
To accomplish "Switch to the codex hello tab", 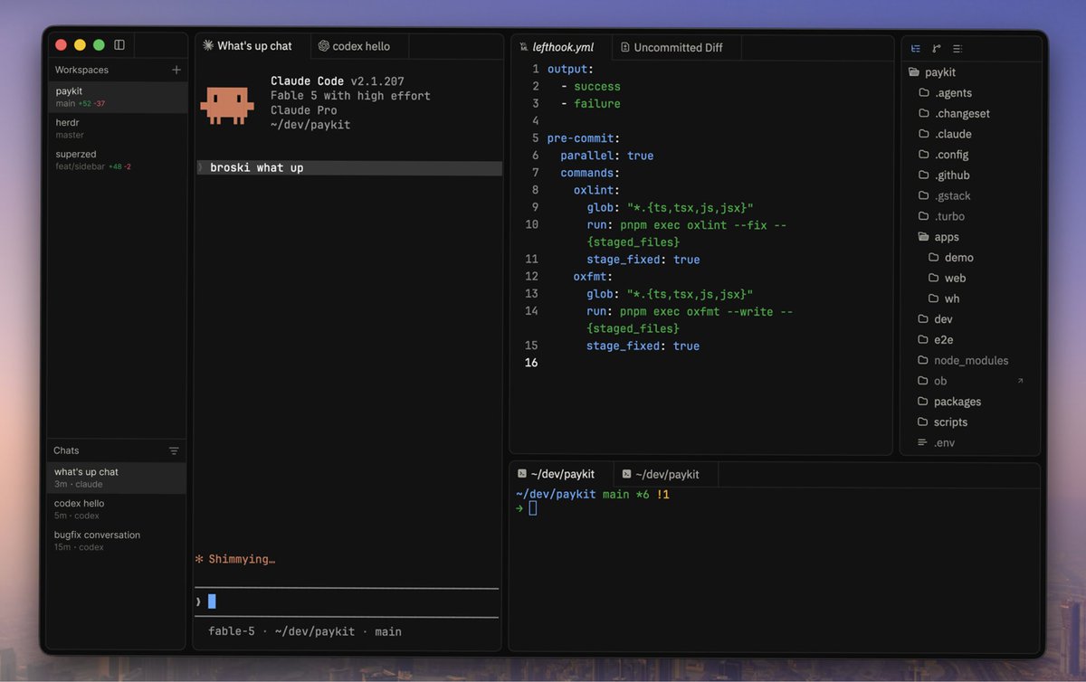I will tap(360, 46).
